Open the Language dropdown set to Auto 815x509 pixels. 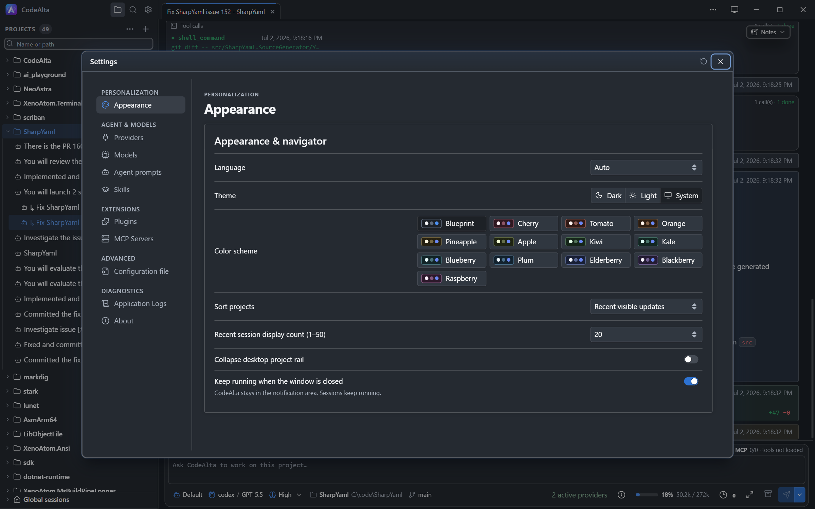click(x=646, y=167)
